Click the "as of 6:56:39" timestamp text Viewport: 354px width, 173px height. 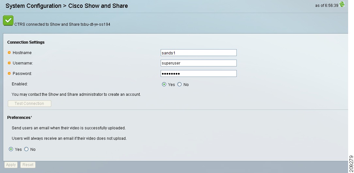tap(327, 6)
